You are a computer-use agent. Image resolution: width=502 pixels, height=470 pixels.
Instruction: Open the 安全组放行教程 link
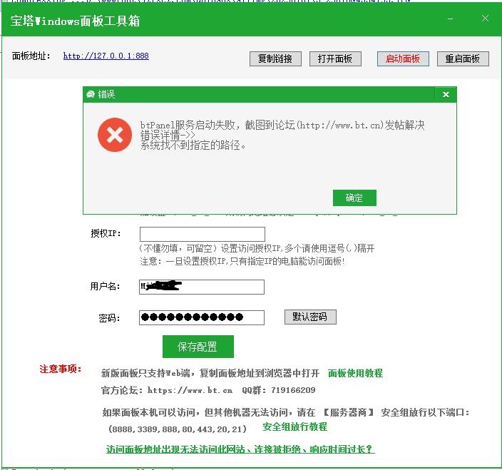point(295,426)
